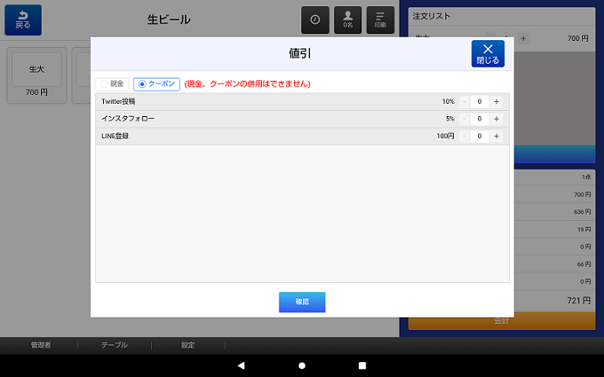The image size is (604, 377).
Task: Open the 設定 settings tab
Action: (188, 345)
